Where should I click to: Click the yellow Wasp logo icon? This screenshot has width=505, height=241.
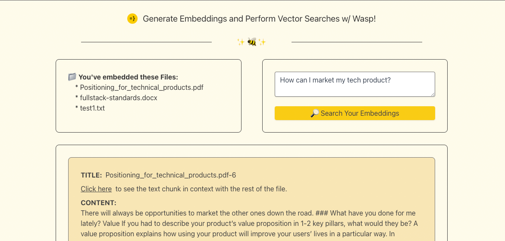[132, 19]
